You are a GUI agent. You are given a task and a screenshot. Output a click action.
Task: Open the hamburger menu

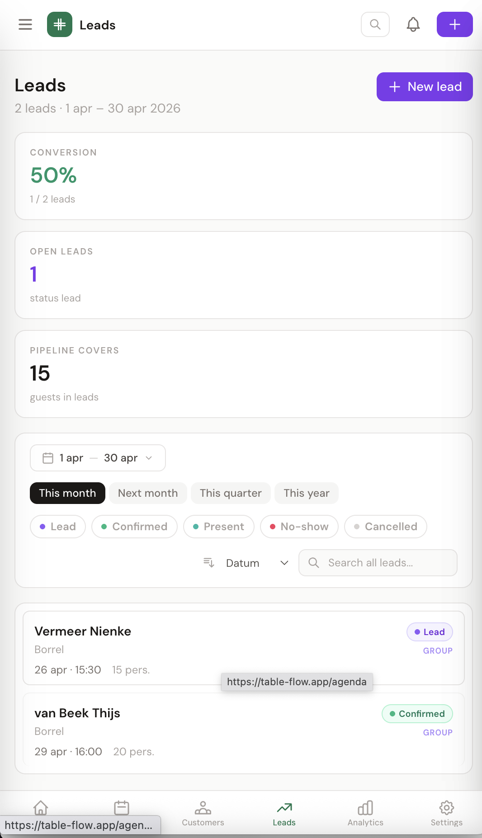(25, 24)
